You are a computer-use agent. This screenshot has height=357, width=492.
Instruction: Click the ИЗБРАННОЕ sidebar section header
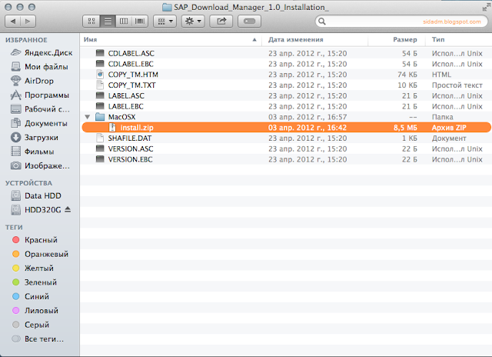(26, 40)
